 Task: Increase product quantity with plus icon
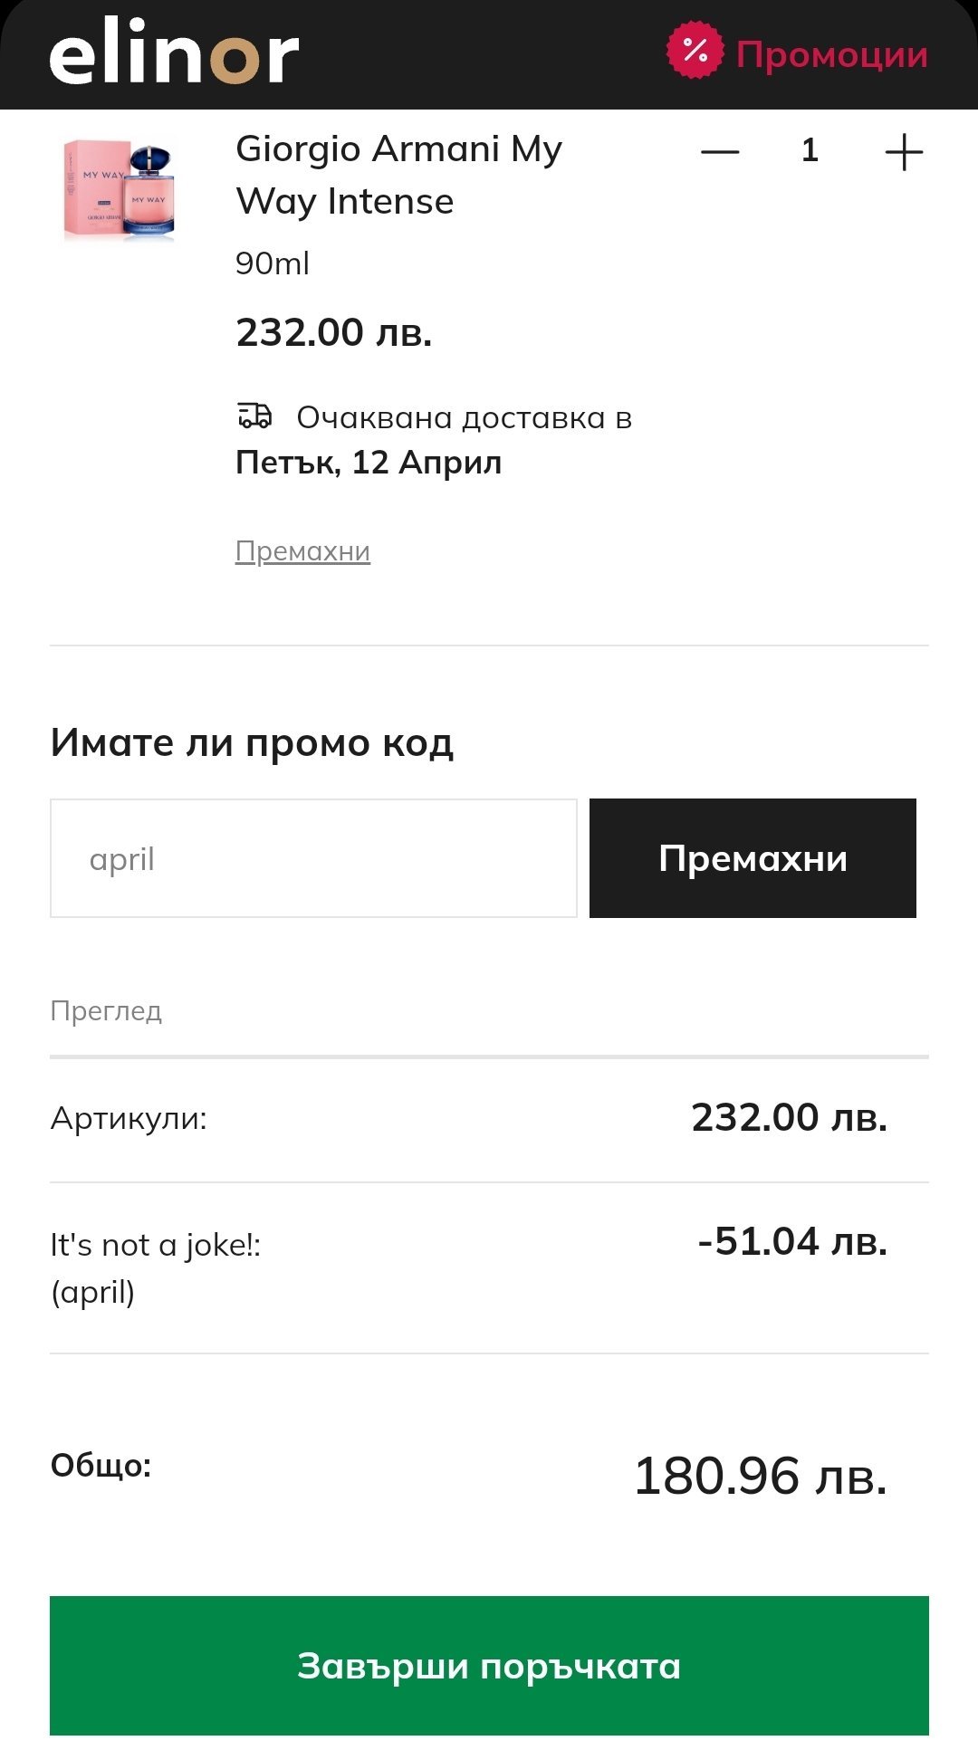903,151
